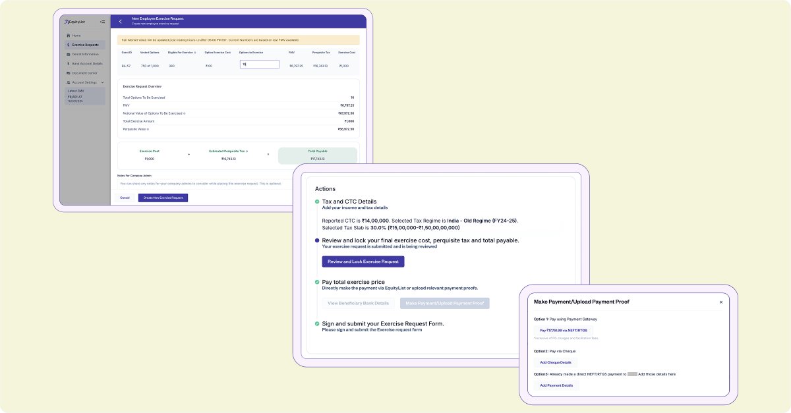Click 'Option 1: Pay using Payment Gateway' text

(x=566, y=319)
